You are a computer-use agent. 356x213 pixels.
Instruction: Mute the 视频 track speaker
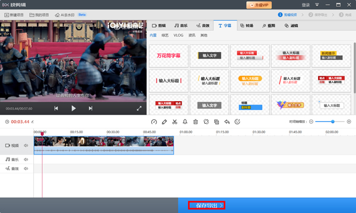click(26, 146)
